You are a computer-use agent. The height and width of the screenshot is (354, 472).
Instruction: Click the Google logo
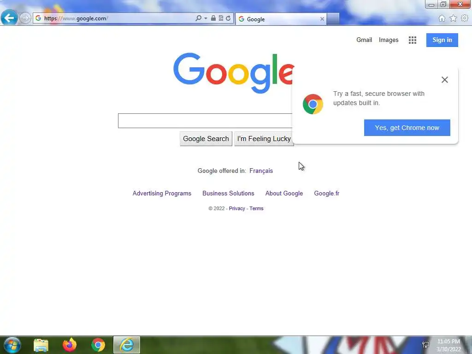pyautogui.click(x=234, y=73)
